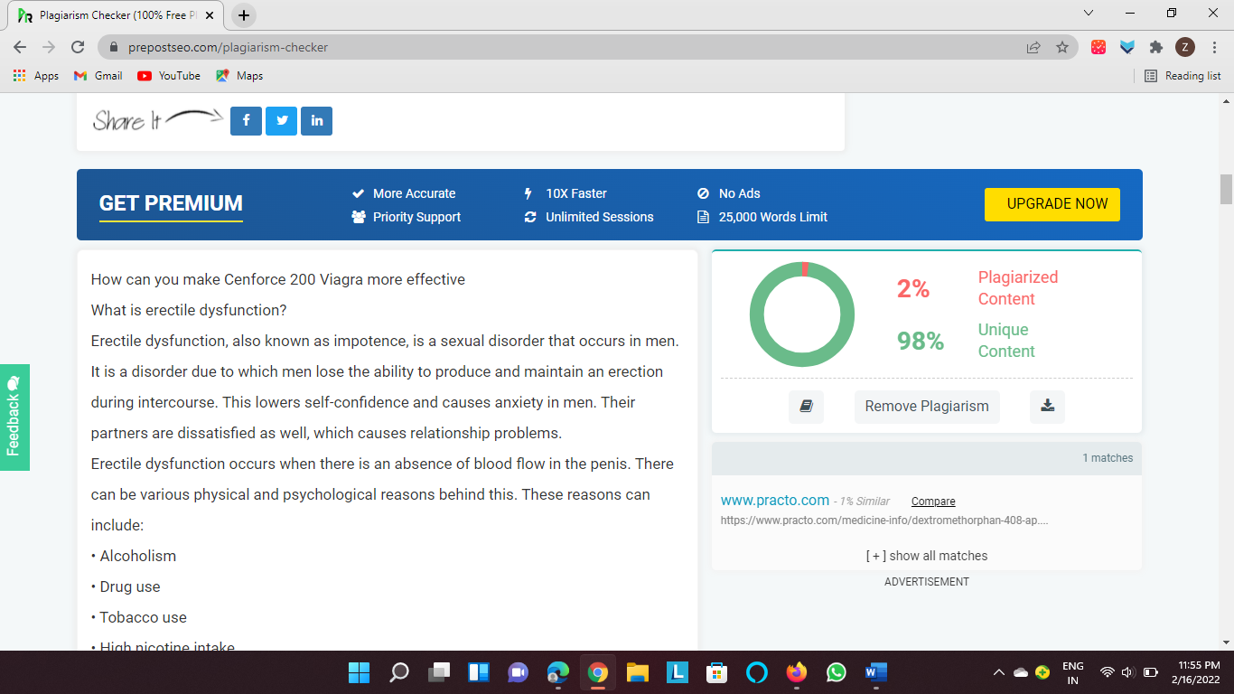
Task: Bookmark this page with the star icon
Action: tap(1062, 47)
